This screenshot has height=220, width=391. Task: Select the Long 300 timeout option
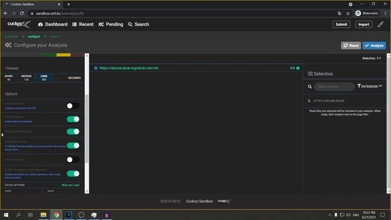(43, 78)
